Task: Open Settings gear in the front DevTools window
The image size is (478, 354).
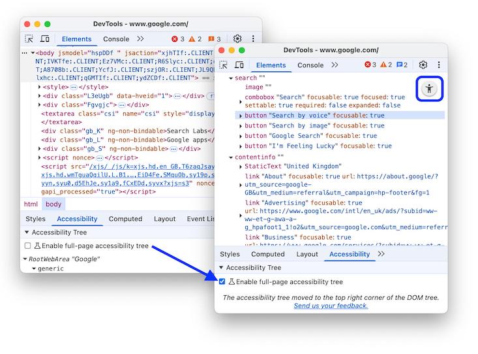Action: (x=423, y=65)
